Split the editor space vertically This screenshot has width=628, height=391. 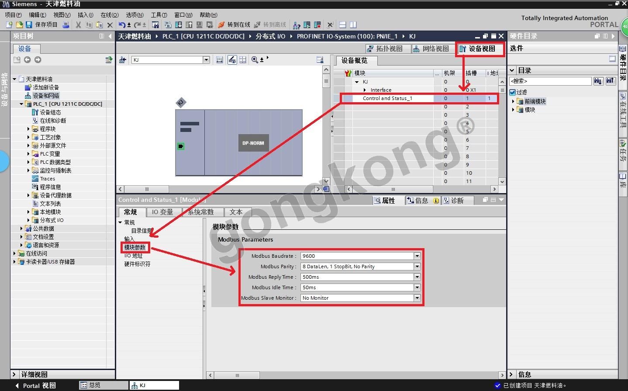[353, 25]
